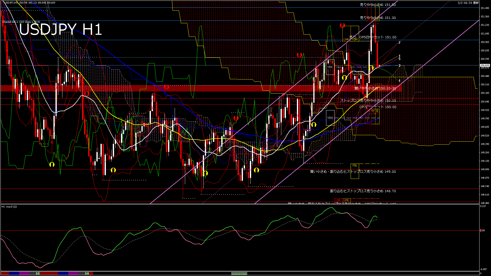The image size is (491, 276).
Task: Click the 3/3 06:39 更新 timestamp
Action: tap(468, 3)
